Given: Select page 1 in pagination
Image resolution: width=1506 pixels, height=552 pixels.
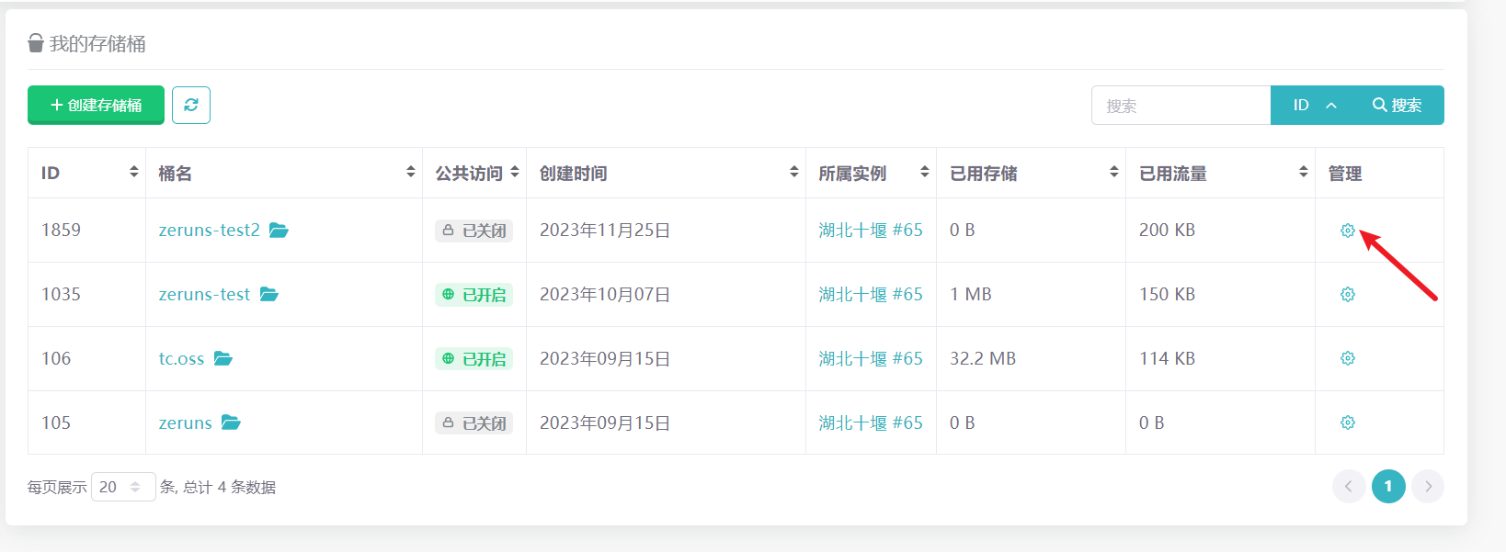Looking at the screenshot, I should click(1388, 487).
